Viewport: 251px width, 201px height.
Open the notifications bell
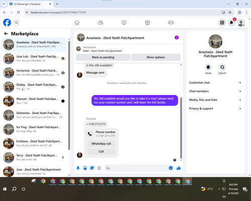231,23
